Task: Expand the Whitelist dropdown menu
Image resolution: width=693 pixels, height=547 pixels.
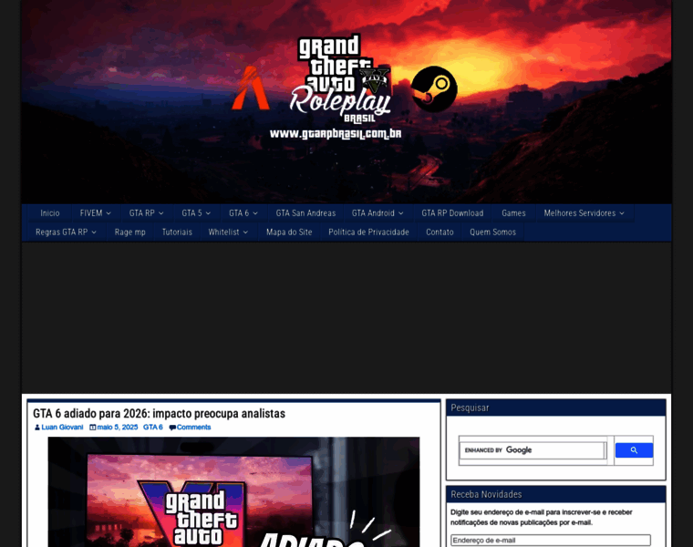Action: pyautogui.click(x=228, y=232)
